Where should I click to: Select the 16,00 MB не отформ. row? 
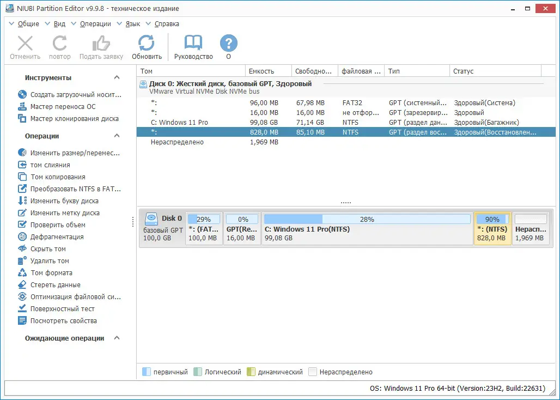[346, 112]
